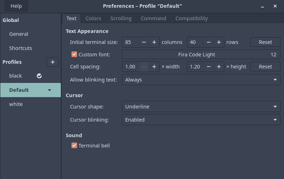Decrease cell spacing height
The image size is (284, 179).
209,67
